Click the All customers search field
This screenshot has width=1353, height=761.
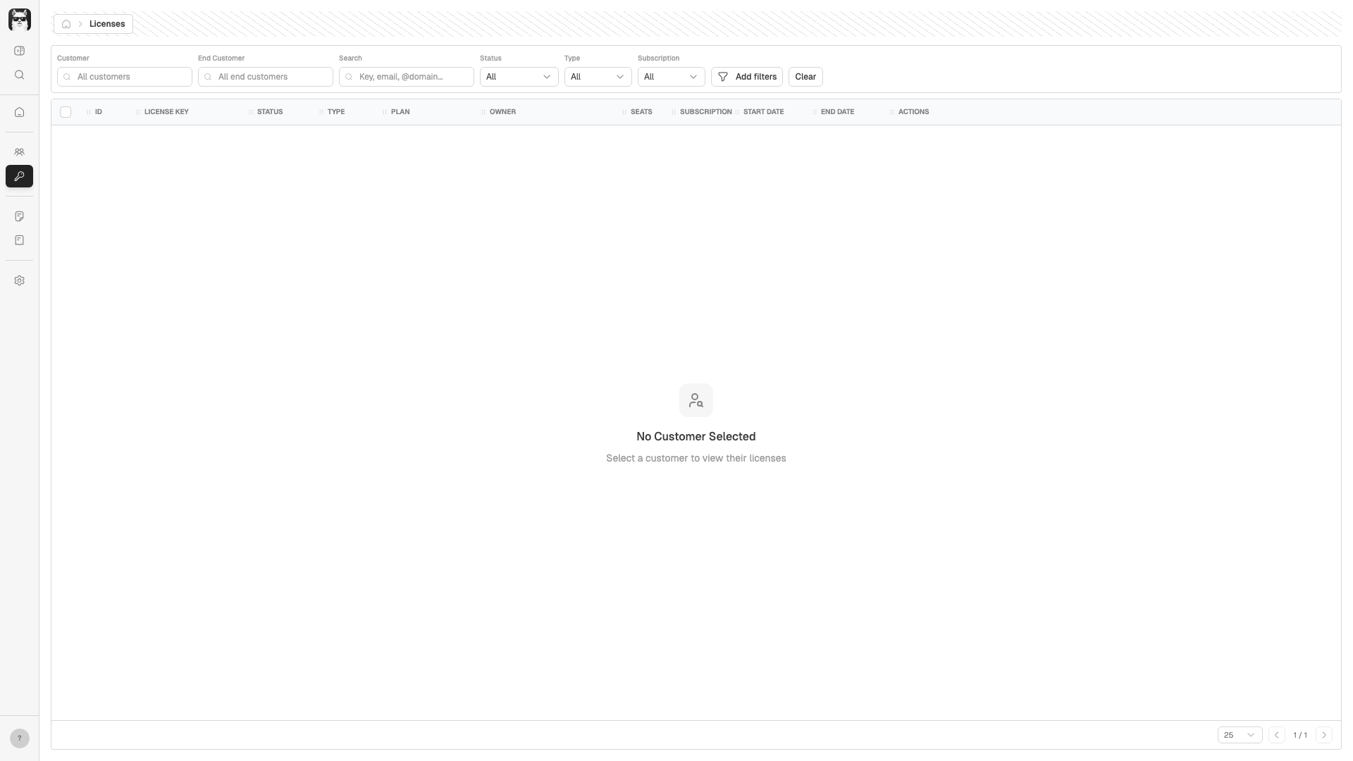pos(125,77)
